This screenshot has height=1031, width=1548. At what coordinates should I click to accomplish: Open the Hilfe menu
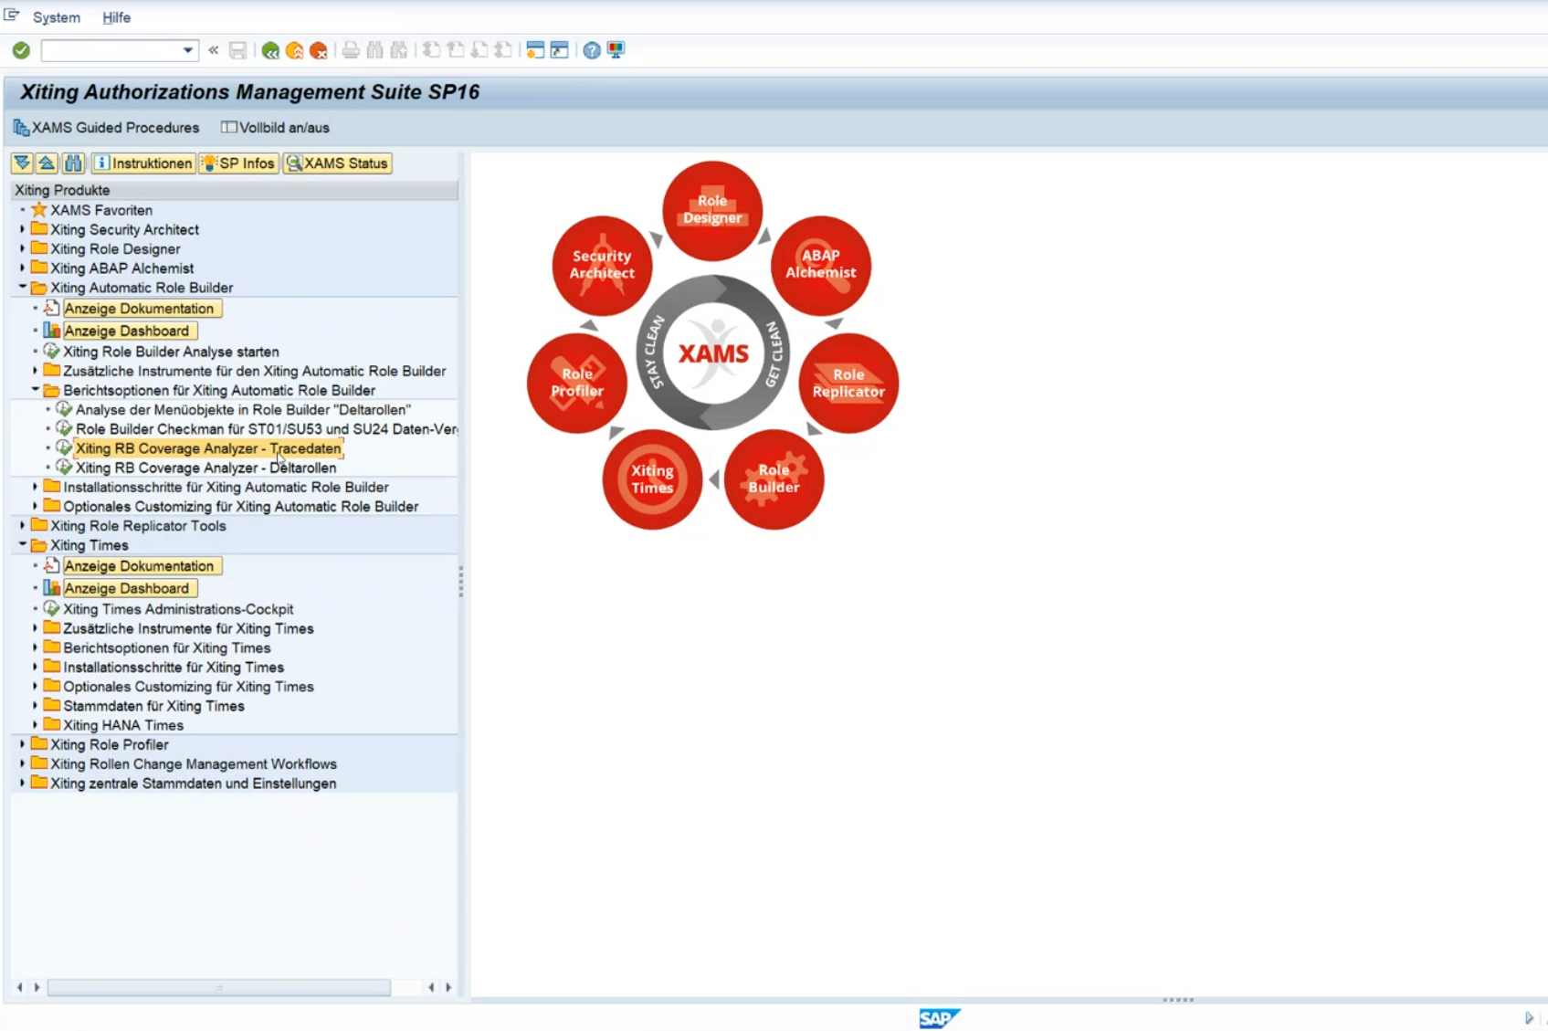[x=116, y=17]
